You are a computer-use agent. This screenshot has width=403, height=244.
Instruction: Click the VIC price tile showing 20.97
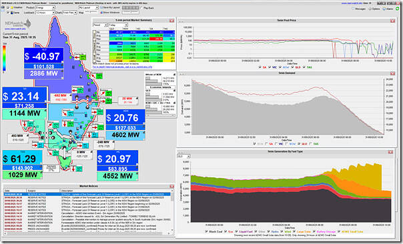(x=117, y=159)
